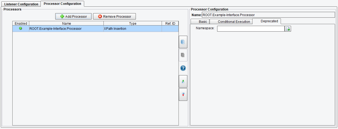Select the ROOT.Example-Interface.Processor name cell in table
Image resolution: width=338 pixels, height=129 pixels.
tap(66, 28)
